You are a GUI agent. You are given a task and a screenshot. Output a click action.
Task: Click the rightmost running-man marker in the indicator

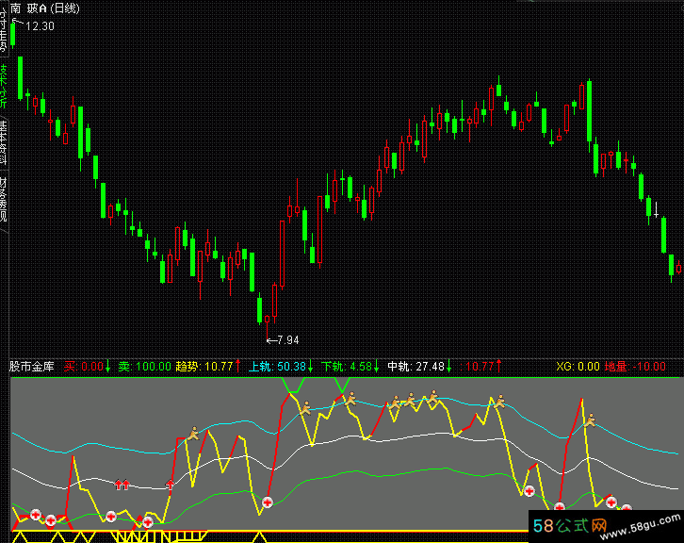[x=591, y=419]
